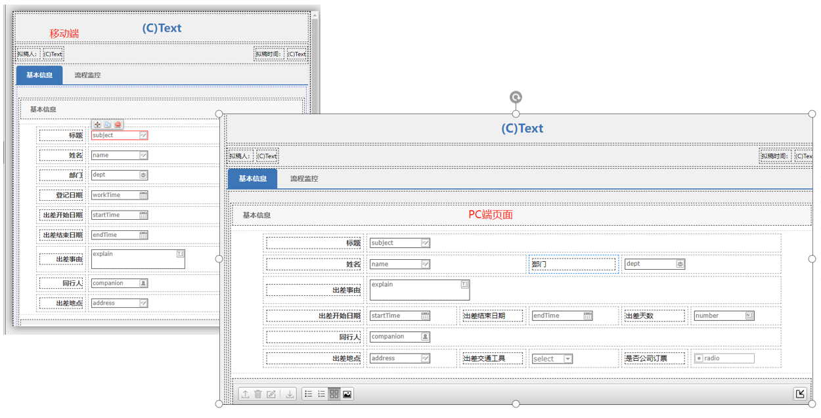Image resolution: width=821 pixels, height=418 pixels.
Task: Select 出差事由 label in mobile form
Action: [x=60, y=259]
